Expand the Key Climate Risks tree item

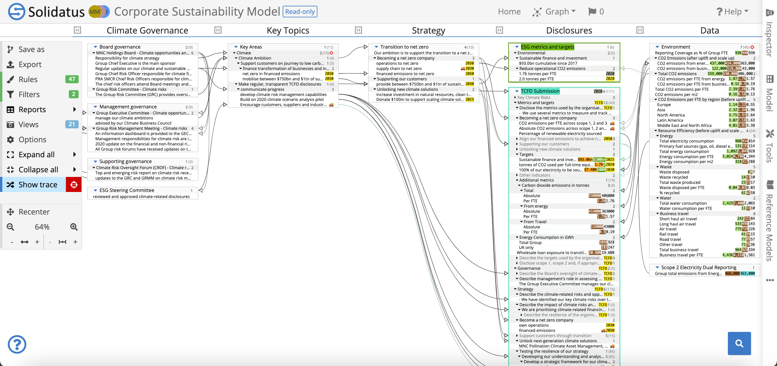[515, 97]
